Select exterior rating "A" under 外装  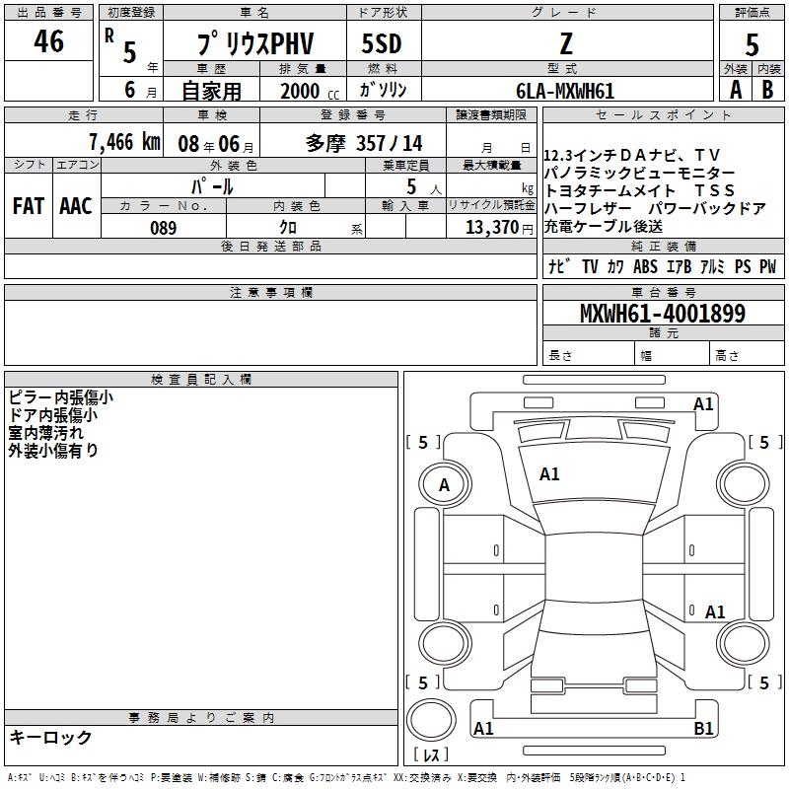point(736,90)
